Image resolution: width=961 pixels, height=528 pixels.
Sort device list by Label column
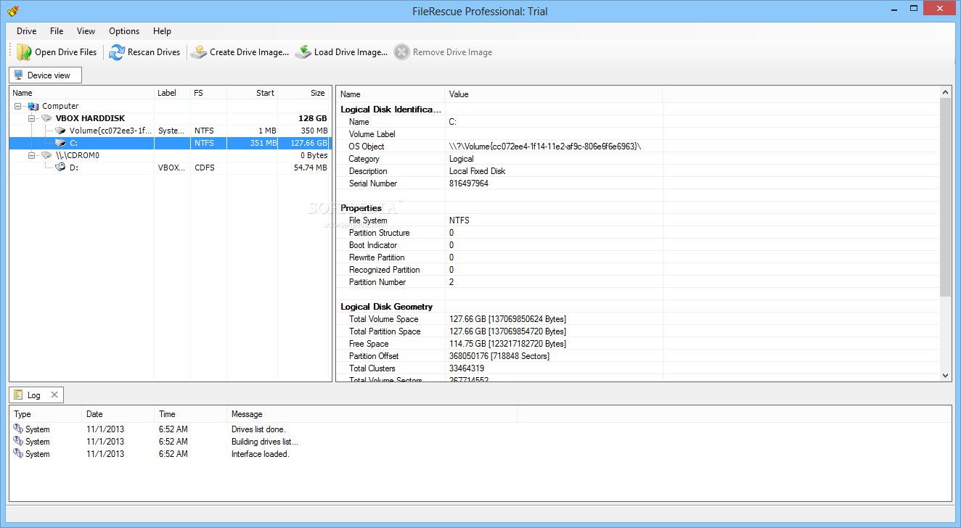point(173,93)
